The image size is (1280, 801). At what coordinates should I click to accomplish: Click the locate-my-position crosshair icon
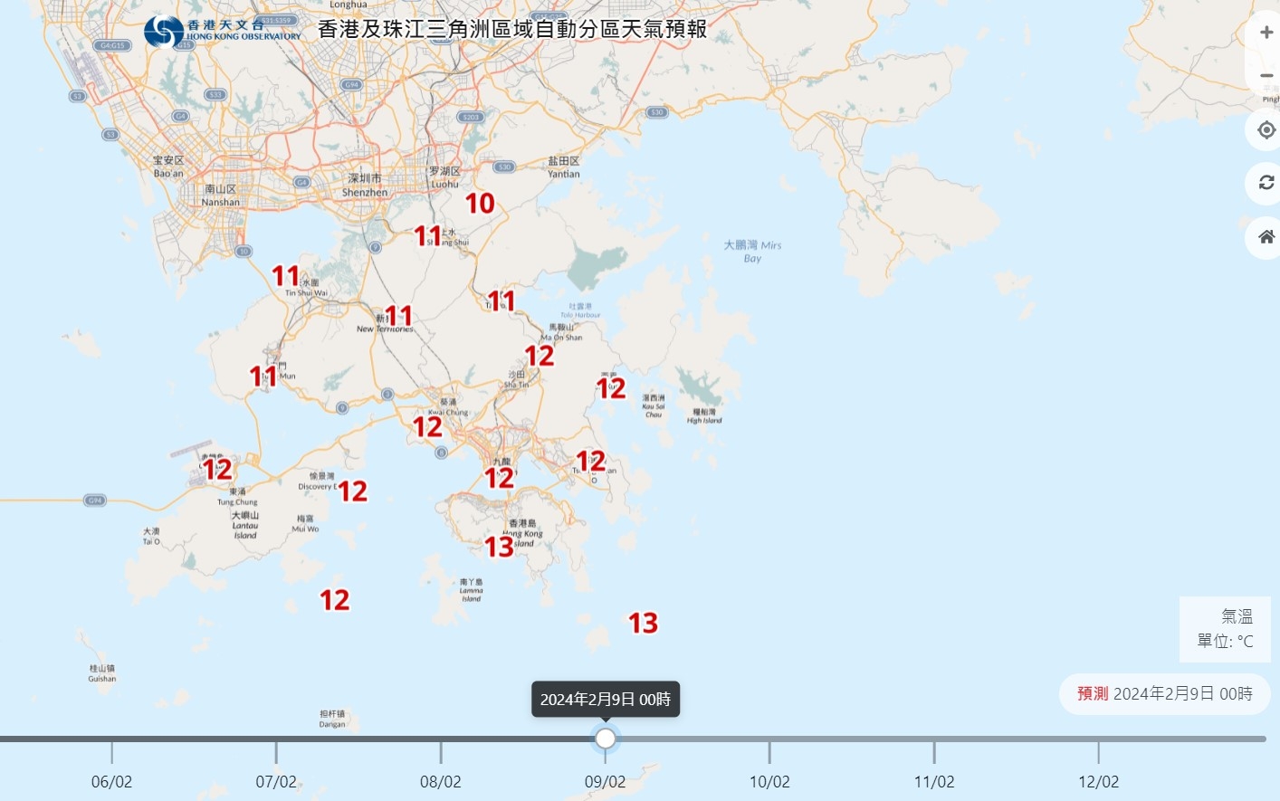click(1266, 130)
